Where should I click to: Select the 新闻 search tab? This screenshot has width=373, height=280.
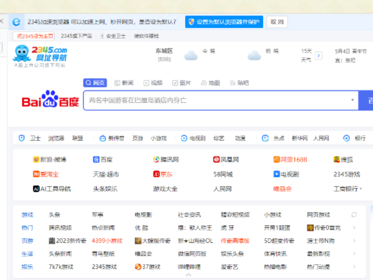click(x=124, y=83)
